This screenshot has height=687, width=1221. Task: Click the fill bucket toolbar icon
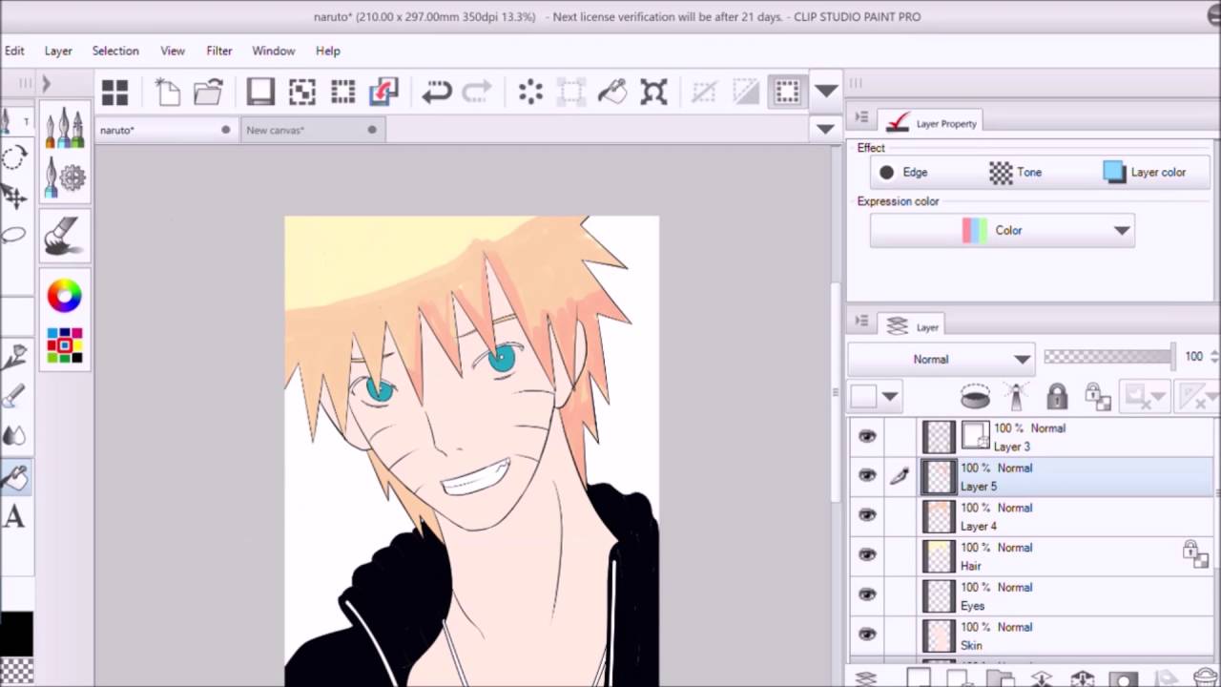point(611,92)
